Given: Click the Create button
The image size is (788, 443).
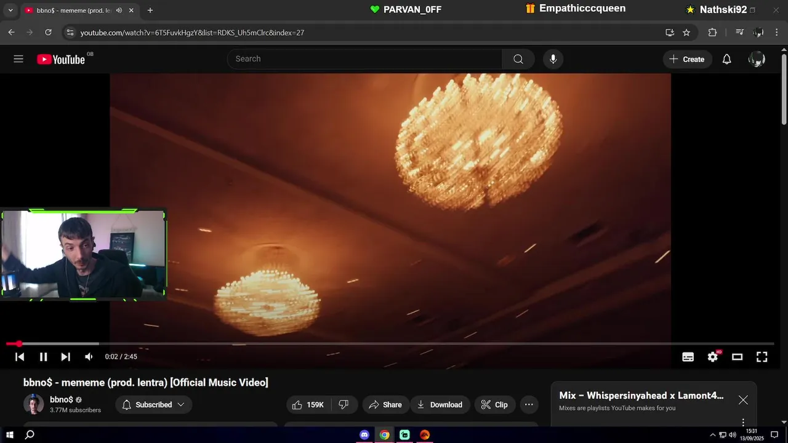Looking at the screenshot, I should 687,59.
